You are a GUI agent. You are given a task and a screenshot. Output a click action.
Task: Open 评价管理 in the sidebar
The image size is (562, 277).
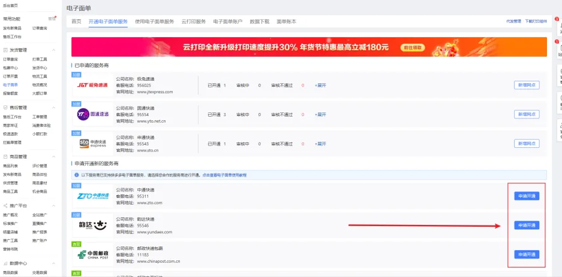tap(40, 166)
